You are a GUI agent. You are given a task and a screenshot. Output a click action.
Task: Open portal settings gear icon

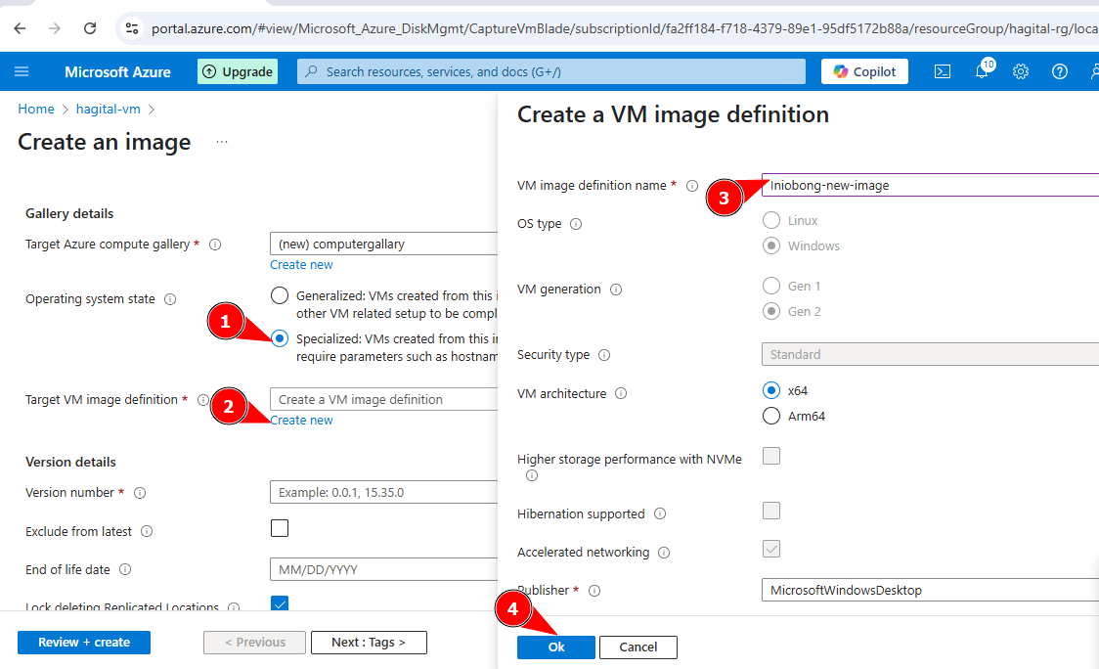click(1021, 71)
